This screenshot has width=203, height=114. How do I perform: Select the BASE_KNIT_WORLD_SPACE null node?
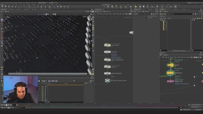[107, 80]
